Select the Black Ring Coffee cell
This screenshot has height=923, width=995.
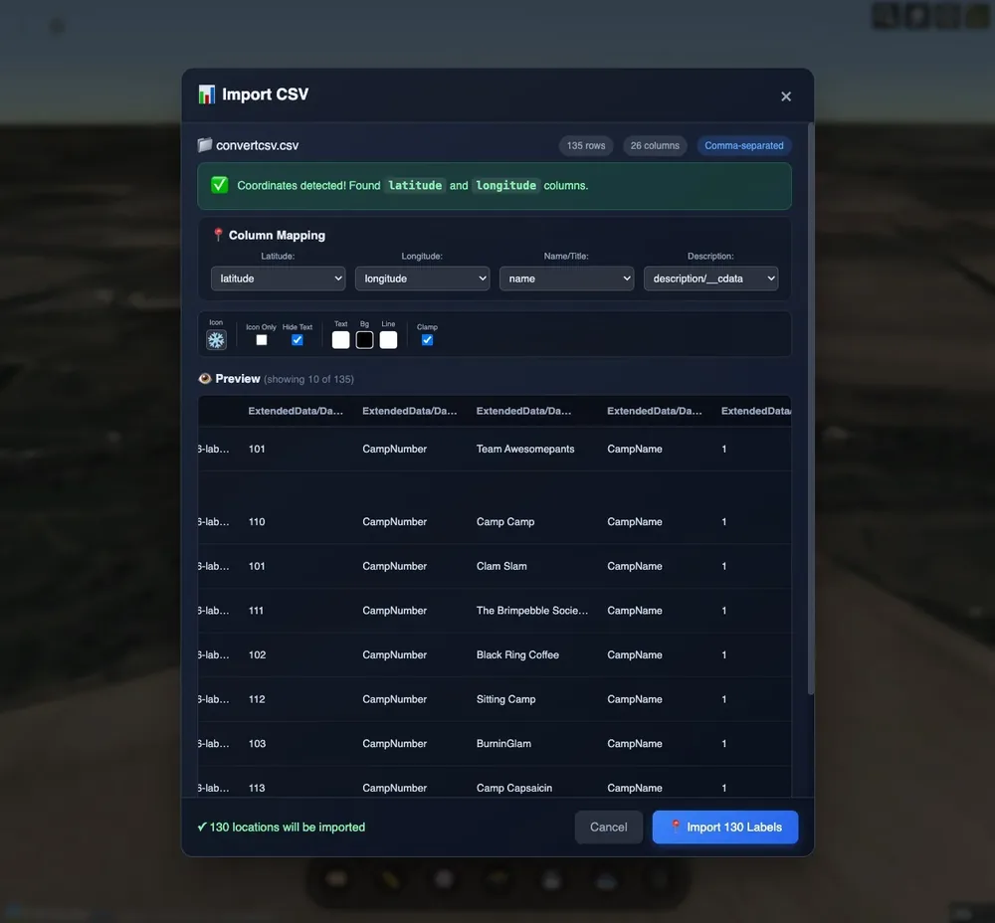click(517, 655)
